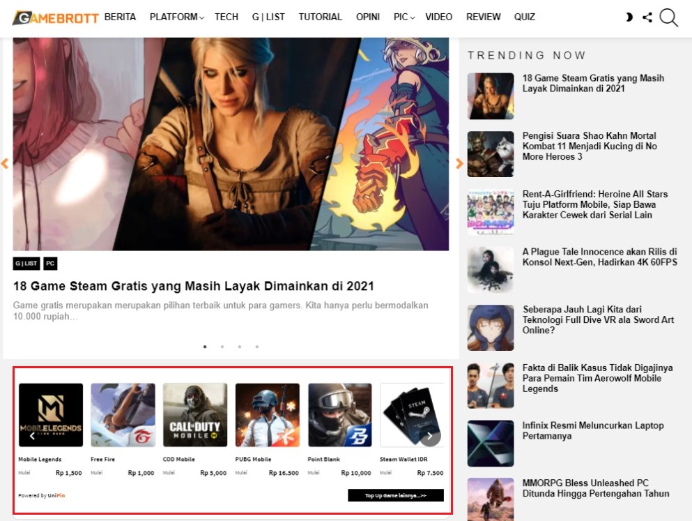Expand the PIC dropdown menu
This screenshot has width=692, height=521.
(x=403, y=17)
